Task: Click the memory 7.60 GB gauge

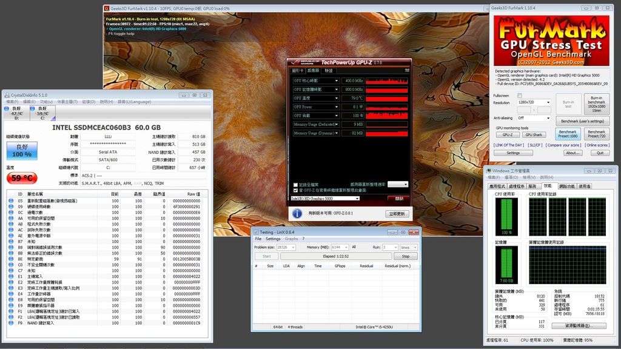Action: point(506,265)
